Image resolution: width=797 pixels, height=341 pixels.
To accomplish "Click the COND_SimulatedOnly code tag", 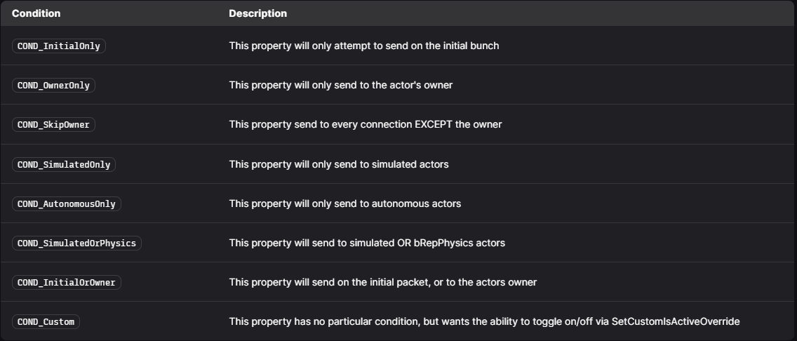I will 64,164.
